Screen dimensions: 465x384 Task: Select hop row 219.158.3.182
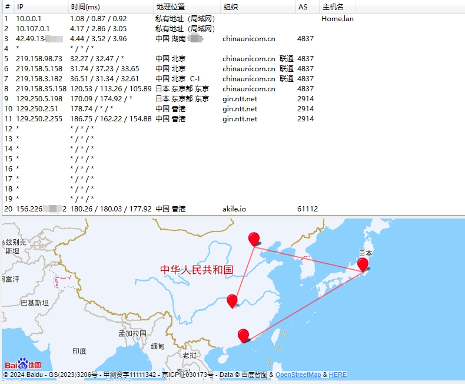click(x=234, y=79)
